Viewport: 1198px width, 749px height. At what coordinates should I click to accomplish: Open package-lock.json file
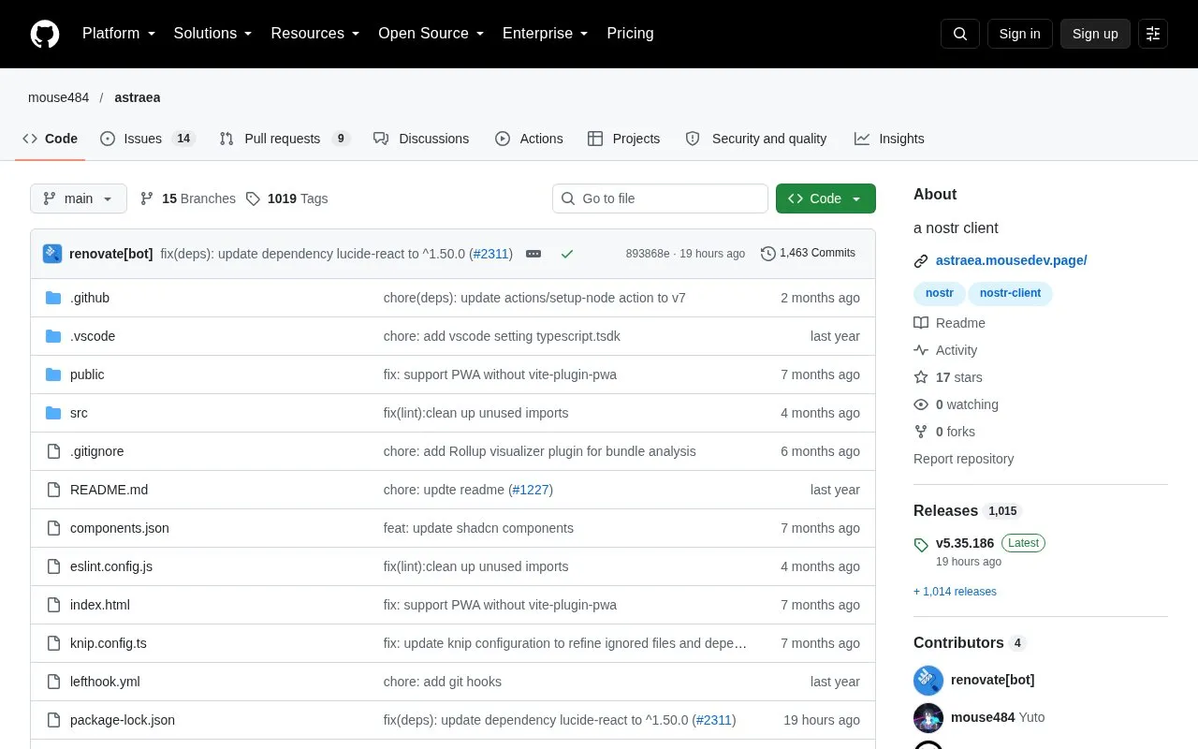pos(123,720)
